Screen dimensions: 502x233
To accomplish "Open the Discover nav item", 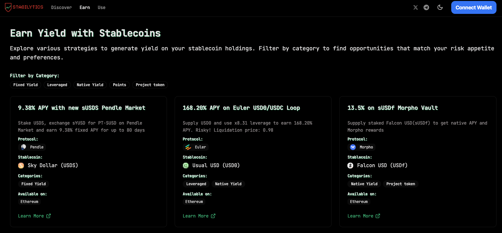I will [61, 7].
